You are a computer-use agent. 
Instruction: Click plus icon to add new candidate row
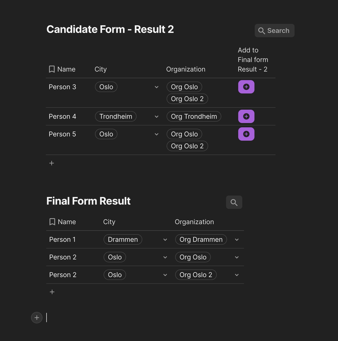51,163
